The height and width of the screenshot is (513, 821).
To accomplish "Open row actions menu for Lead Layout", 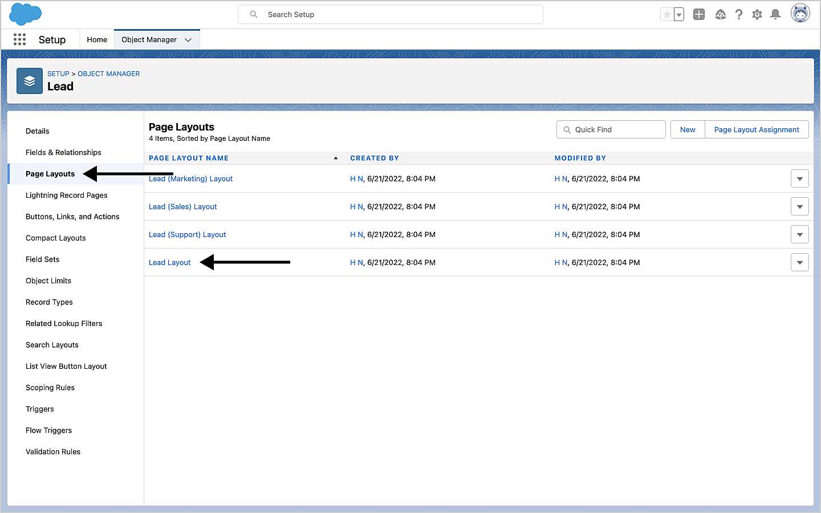I will (799, 263).
